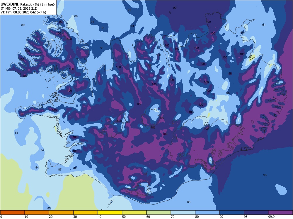Viewport: 293px width, 219px height.
Task: Click the bright yellow 40–50 legend swatch
Action: click(110, 213)
